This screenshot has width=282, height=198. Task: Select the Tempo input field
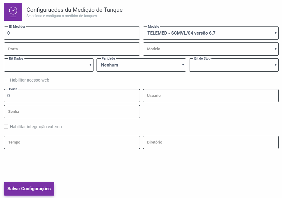[x=72, y=142]
